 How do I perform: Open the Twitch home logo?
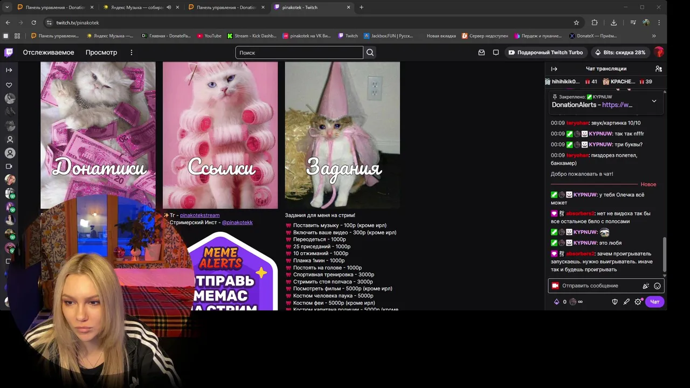(9, 52)
